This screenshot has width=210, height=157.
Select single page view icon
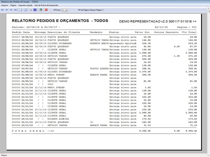(x=21, y=10)
